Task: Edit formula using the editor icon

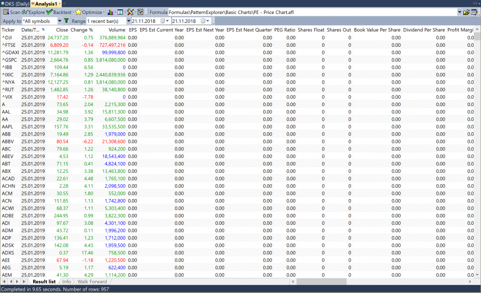Action: (474, 12)
